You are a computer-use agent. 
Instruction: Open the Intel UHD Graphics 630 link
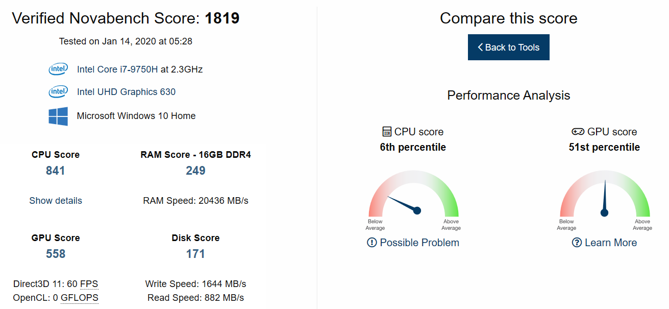126,92
